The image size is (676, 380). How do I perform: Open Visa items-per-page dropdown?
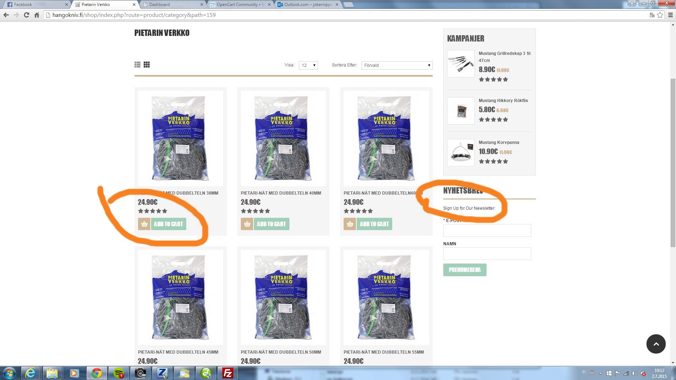click(308, 65)
